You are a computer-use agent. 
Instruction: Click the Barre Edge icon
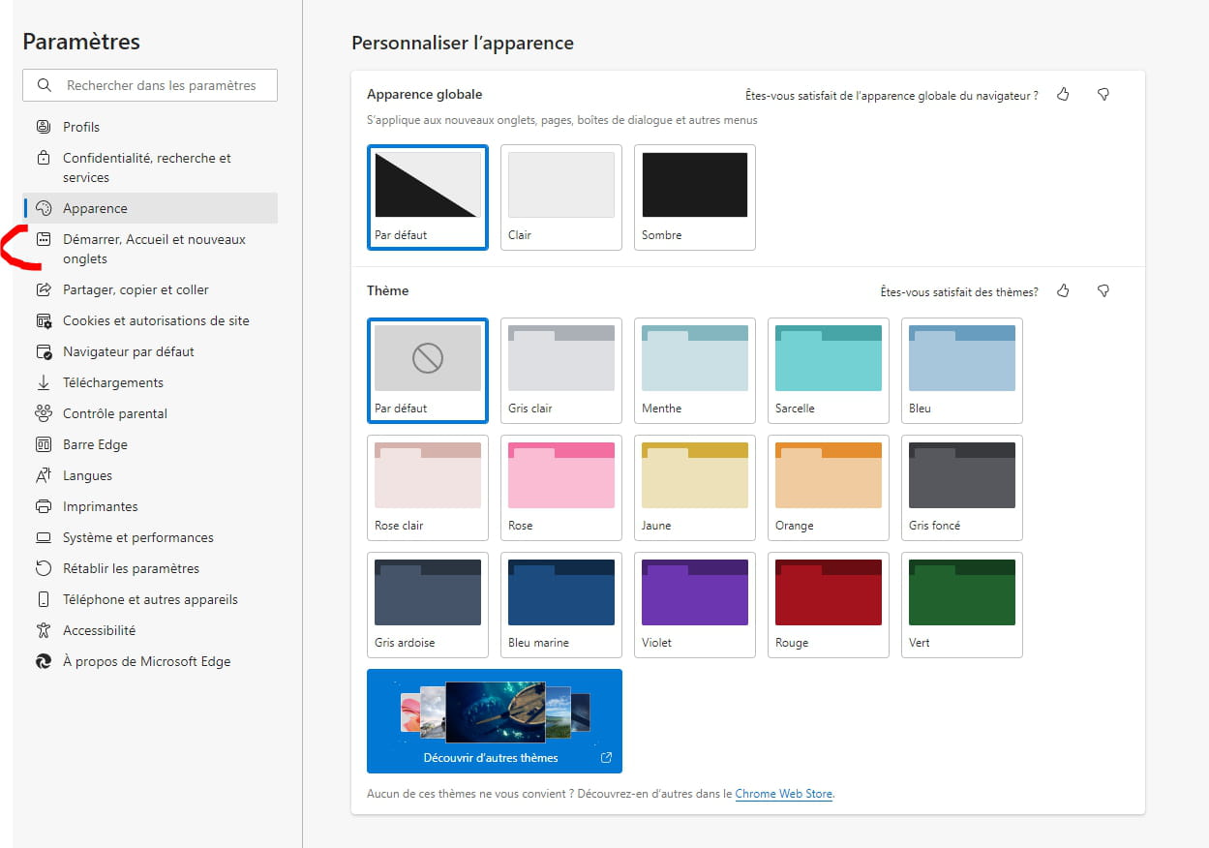coord(43,444)
